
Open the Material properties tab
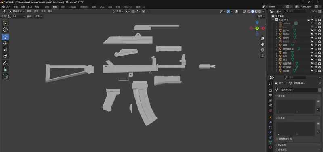click(271, 147)
